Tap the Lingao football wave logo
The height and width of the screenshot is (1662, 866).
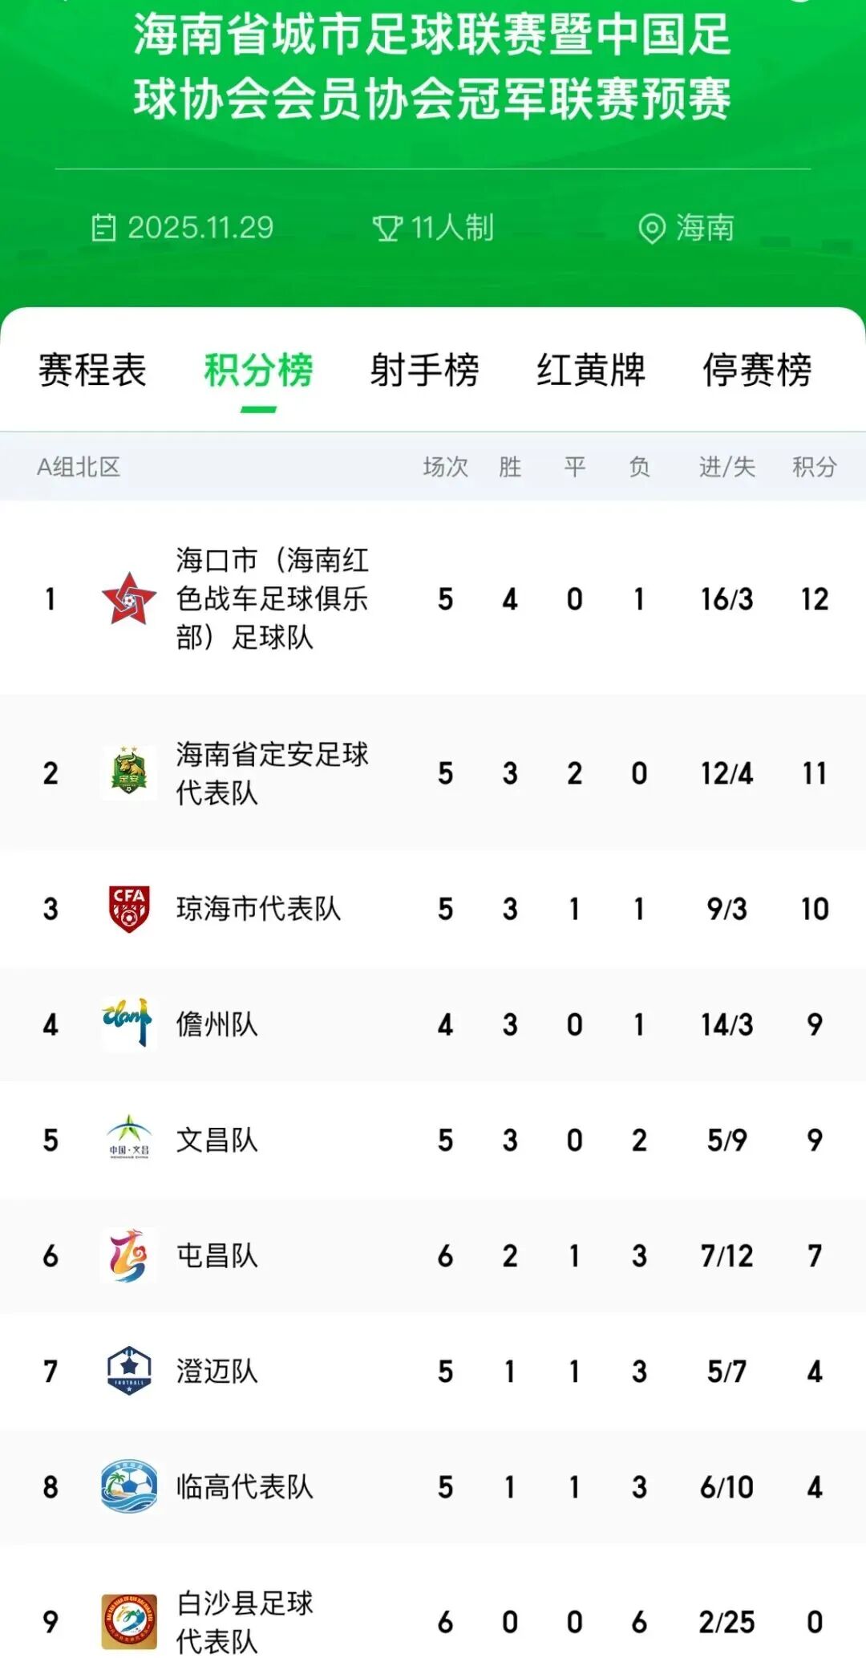tap(129, 1486)
